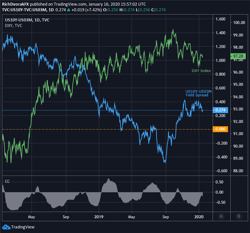Click the 1.600 value on spread axis
250x233 pixels.
point(220,19)
